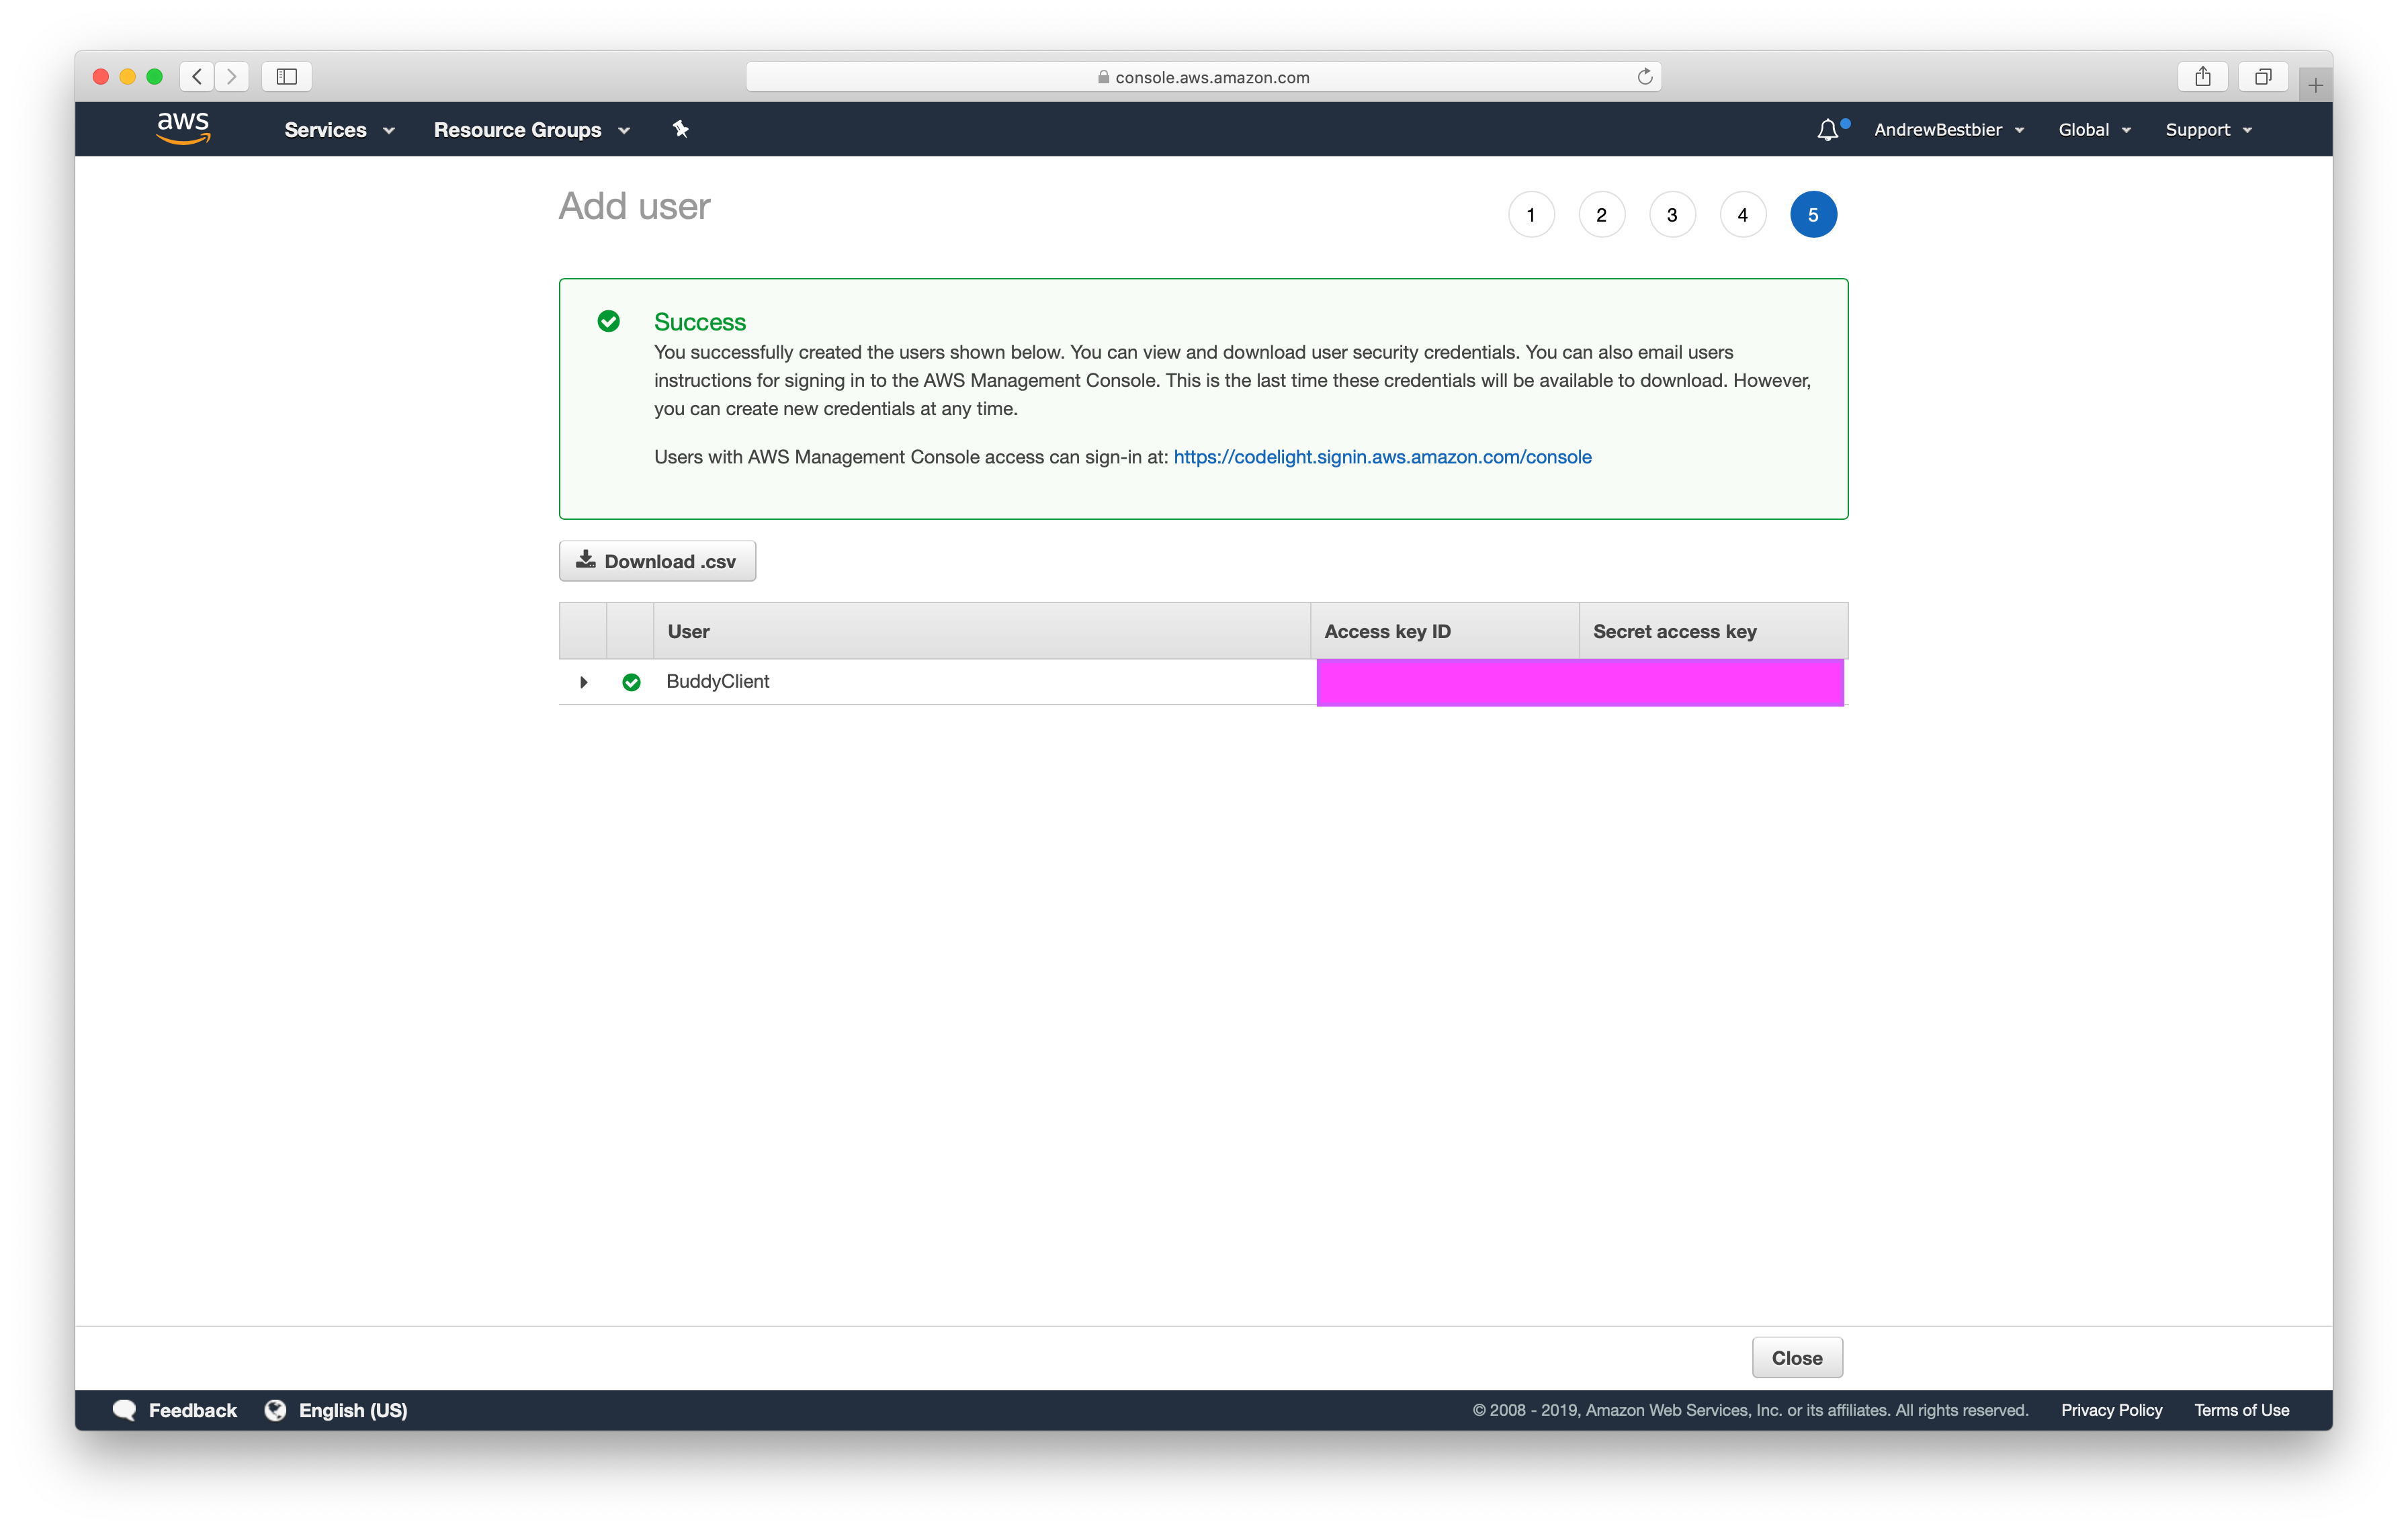
Task: Open the codelight sign-in console link
Action: [x=1382, y=457]
